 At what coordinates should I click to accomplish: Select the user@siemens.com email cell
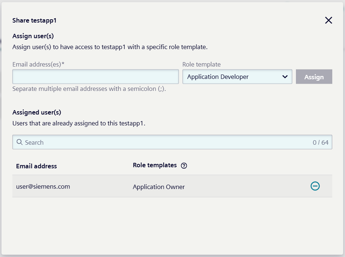pos(43,186)
